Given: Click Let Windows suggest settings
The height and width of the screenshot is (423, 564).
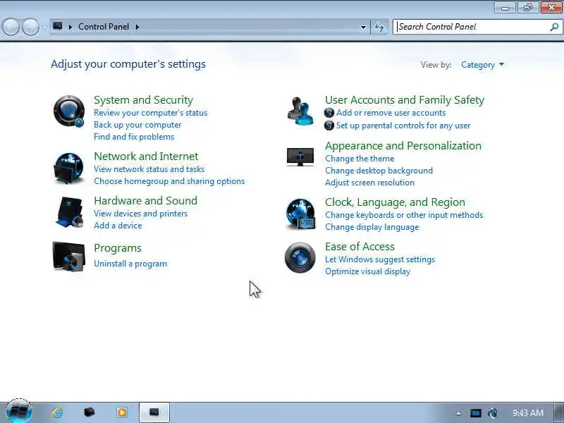Looking at the screenshot, I should pos(380,259).
